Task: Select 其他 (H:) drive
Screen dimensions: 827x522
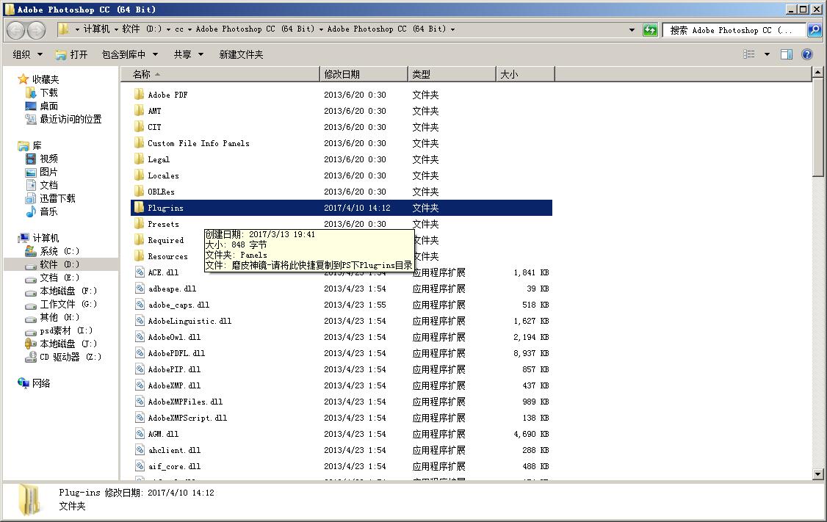Action: (59, 317)
